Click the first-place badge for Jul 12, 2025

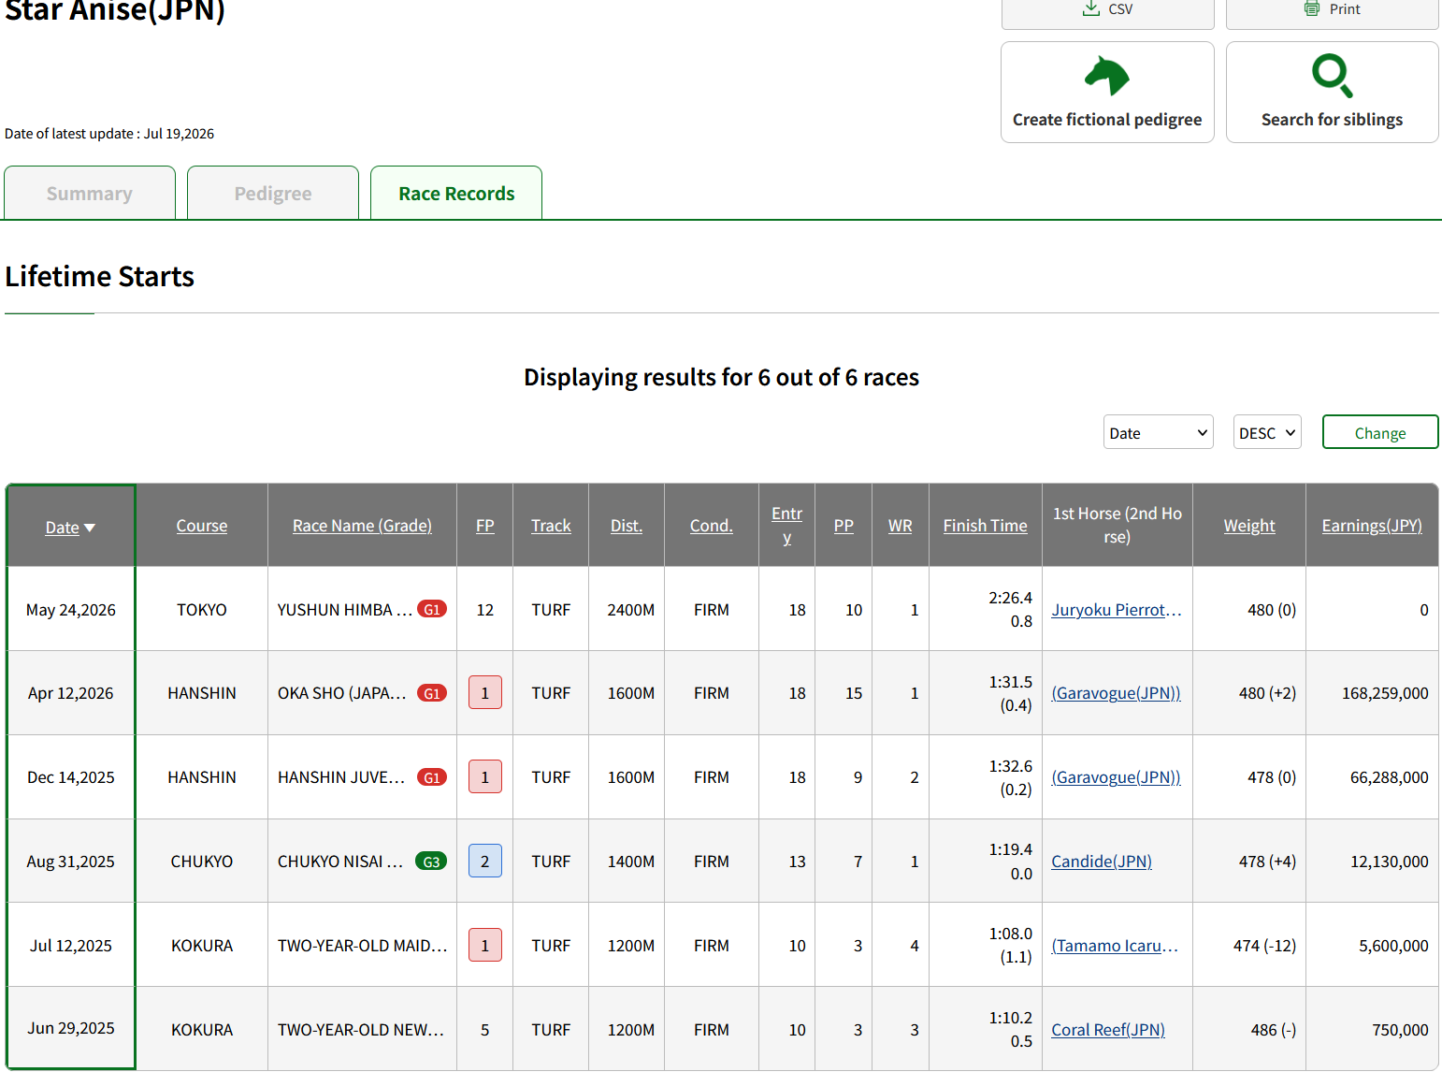pyautogui.click(x=484, y=945)
